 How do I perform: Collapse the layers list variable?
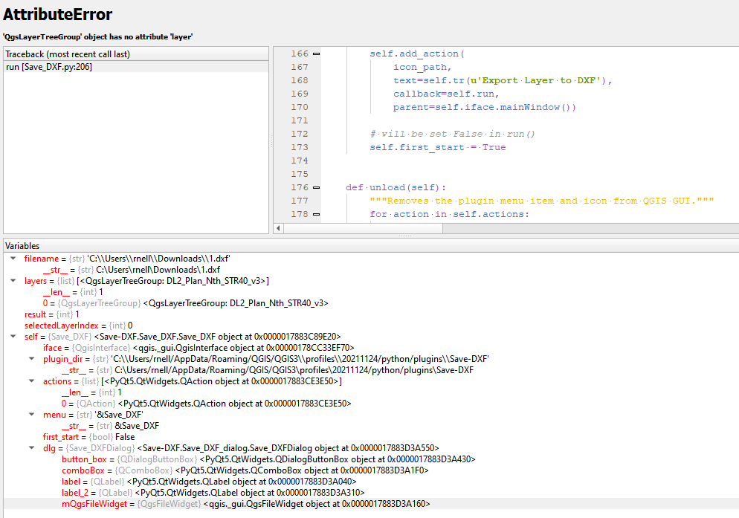click(x=13, y=281)
